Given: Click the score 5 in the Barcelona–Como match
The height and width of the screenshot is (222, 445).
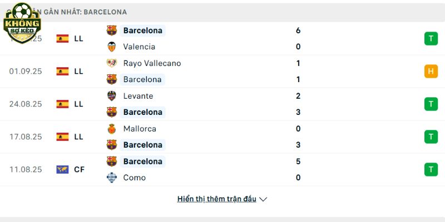Looking at the screenshot, I should (298, 162).
